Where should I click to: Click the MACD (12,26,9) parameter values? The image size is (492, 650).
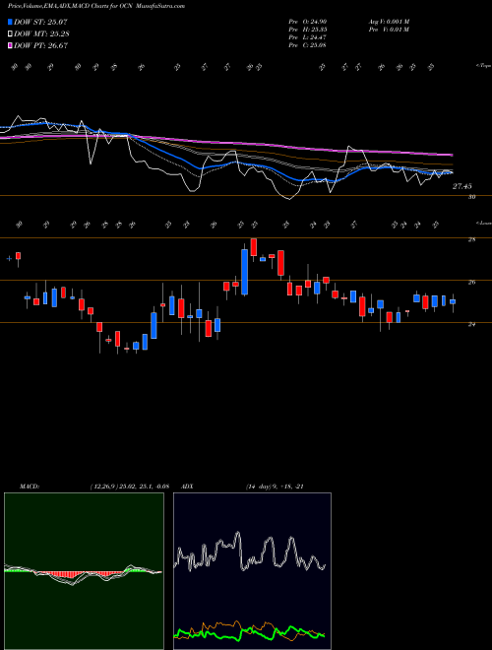click(129, 487)
